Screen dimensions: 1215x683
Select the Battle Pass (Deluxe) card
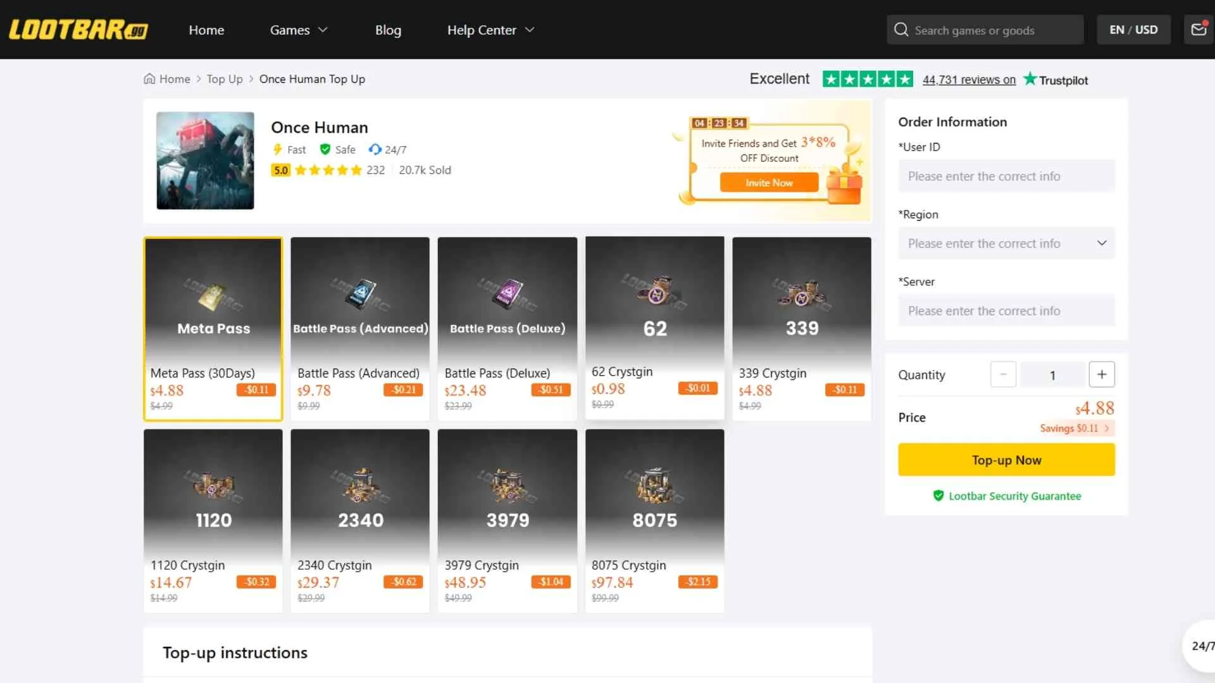click(x=508, y=329)
